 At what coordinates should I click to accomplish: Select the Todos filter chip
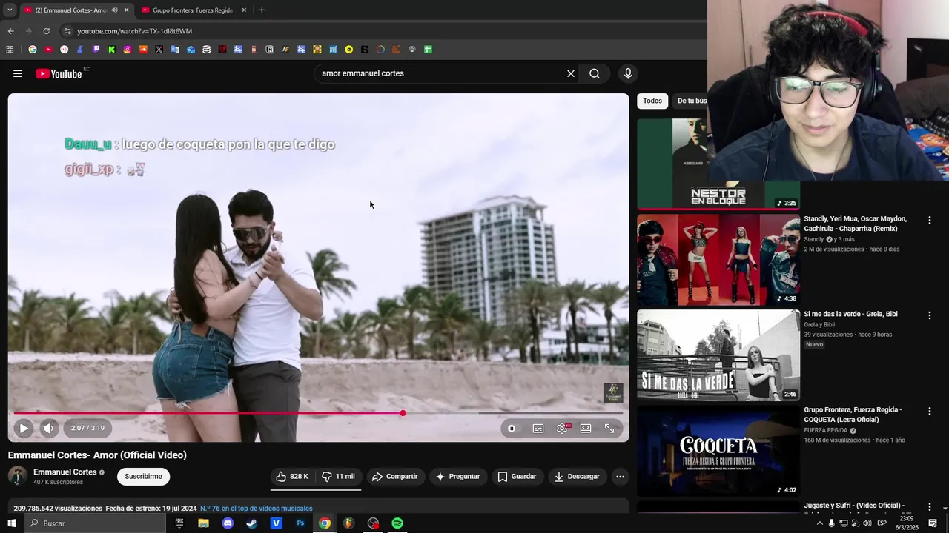click(652, 101)
